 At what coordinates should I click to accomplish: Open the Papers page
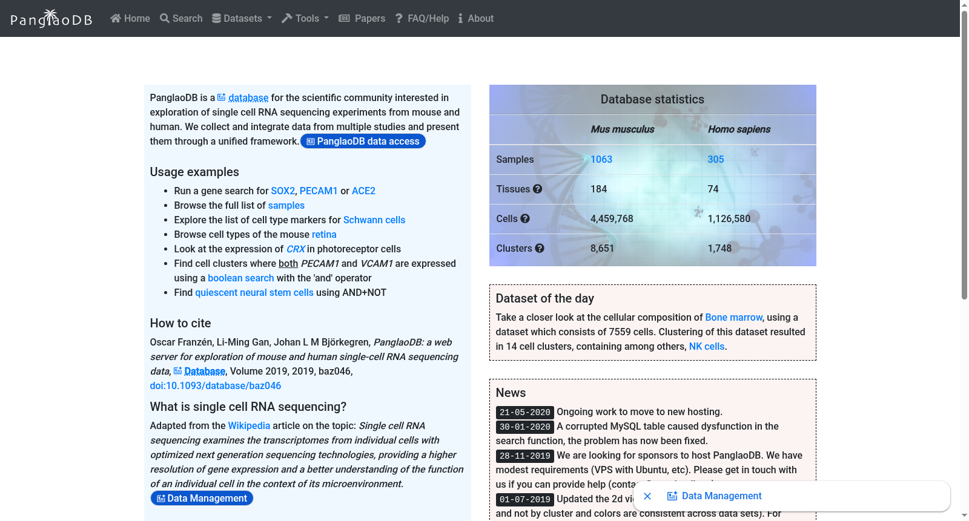(362, 19)
